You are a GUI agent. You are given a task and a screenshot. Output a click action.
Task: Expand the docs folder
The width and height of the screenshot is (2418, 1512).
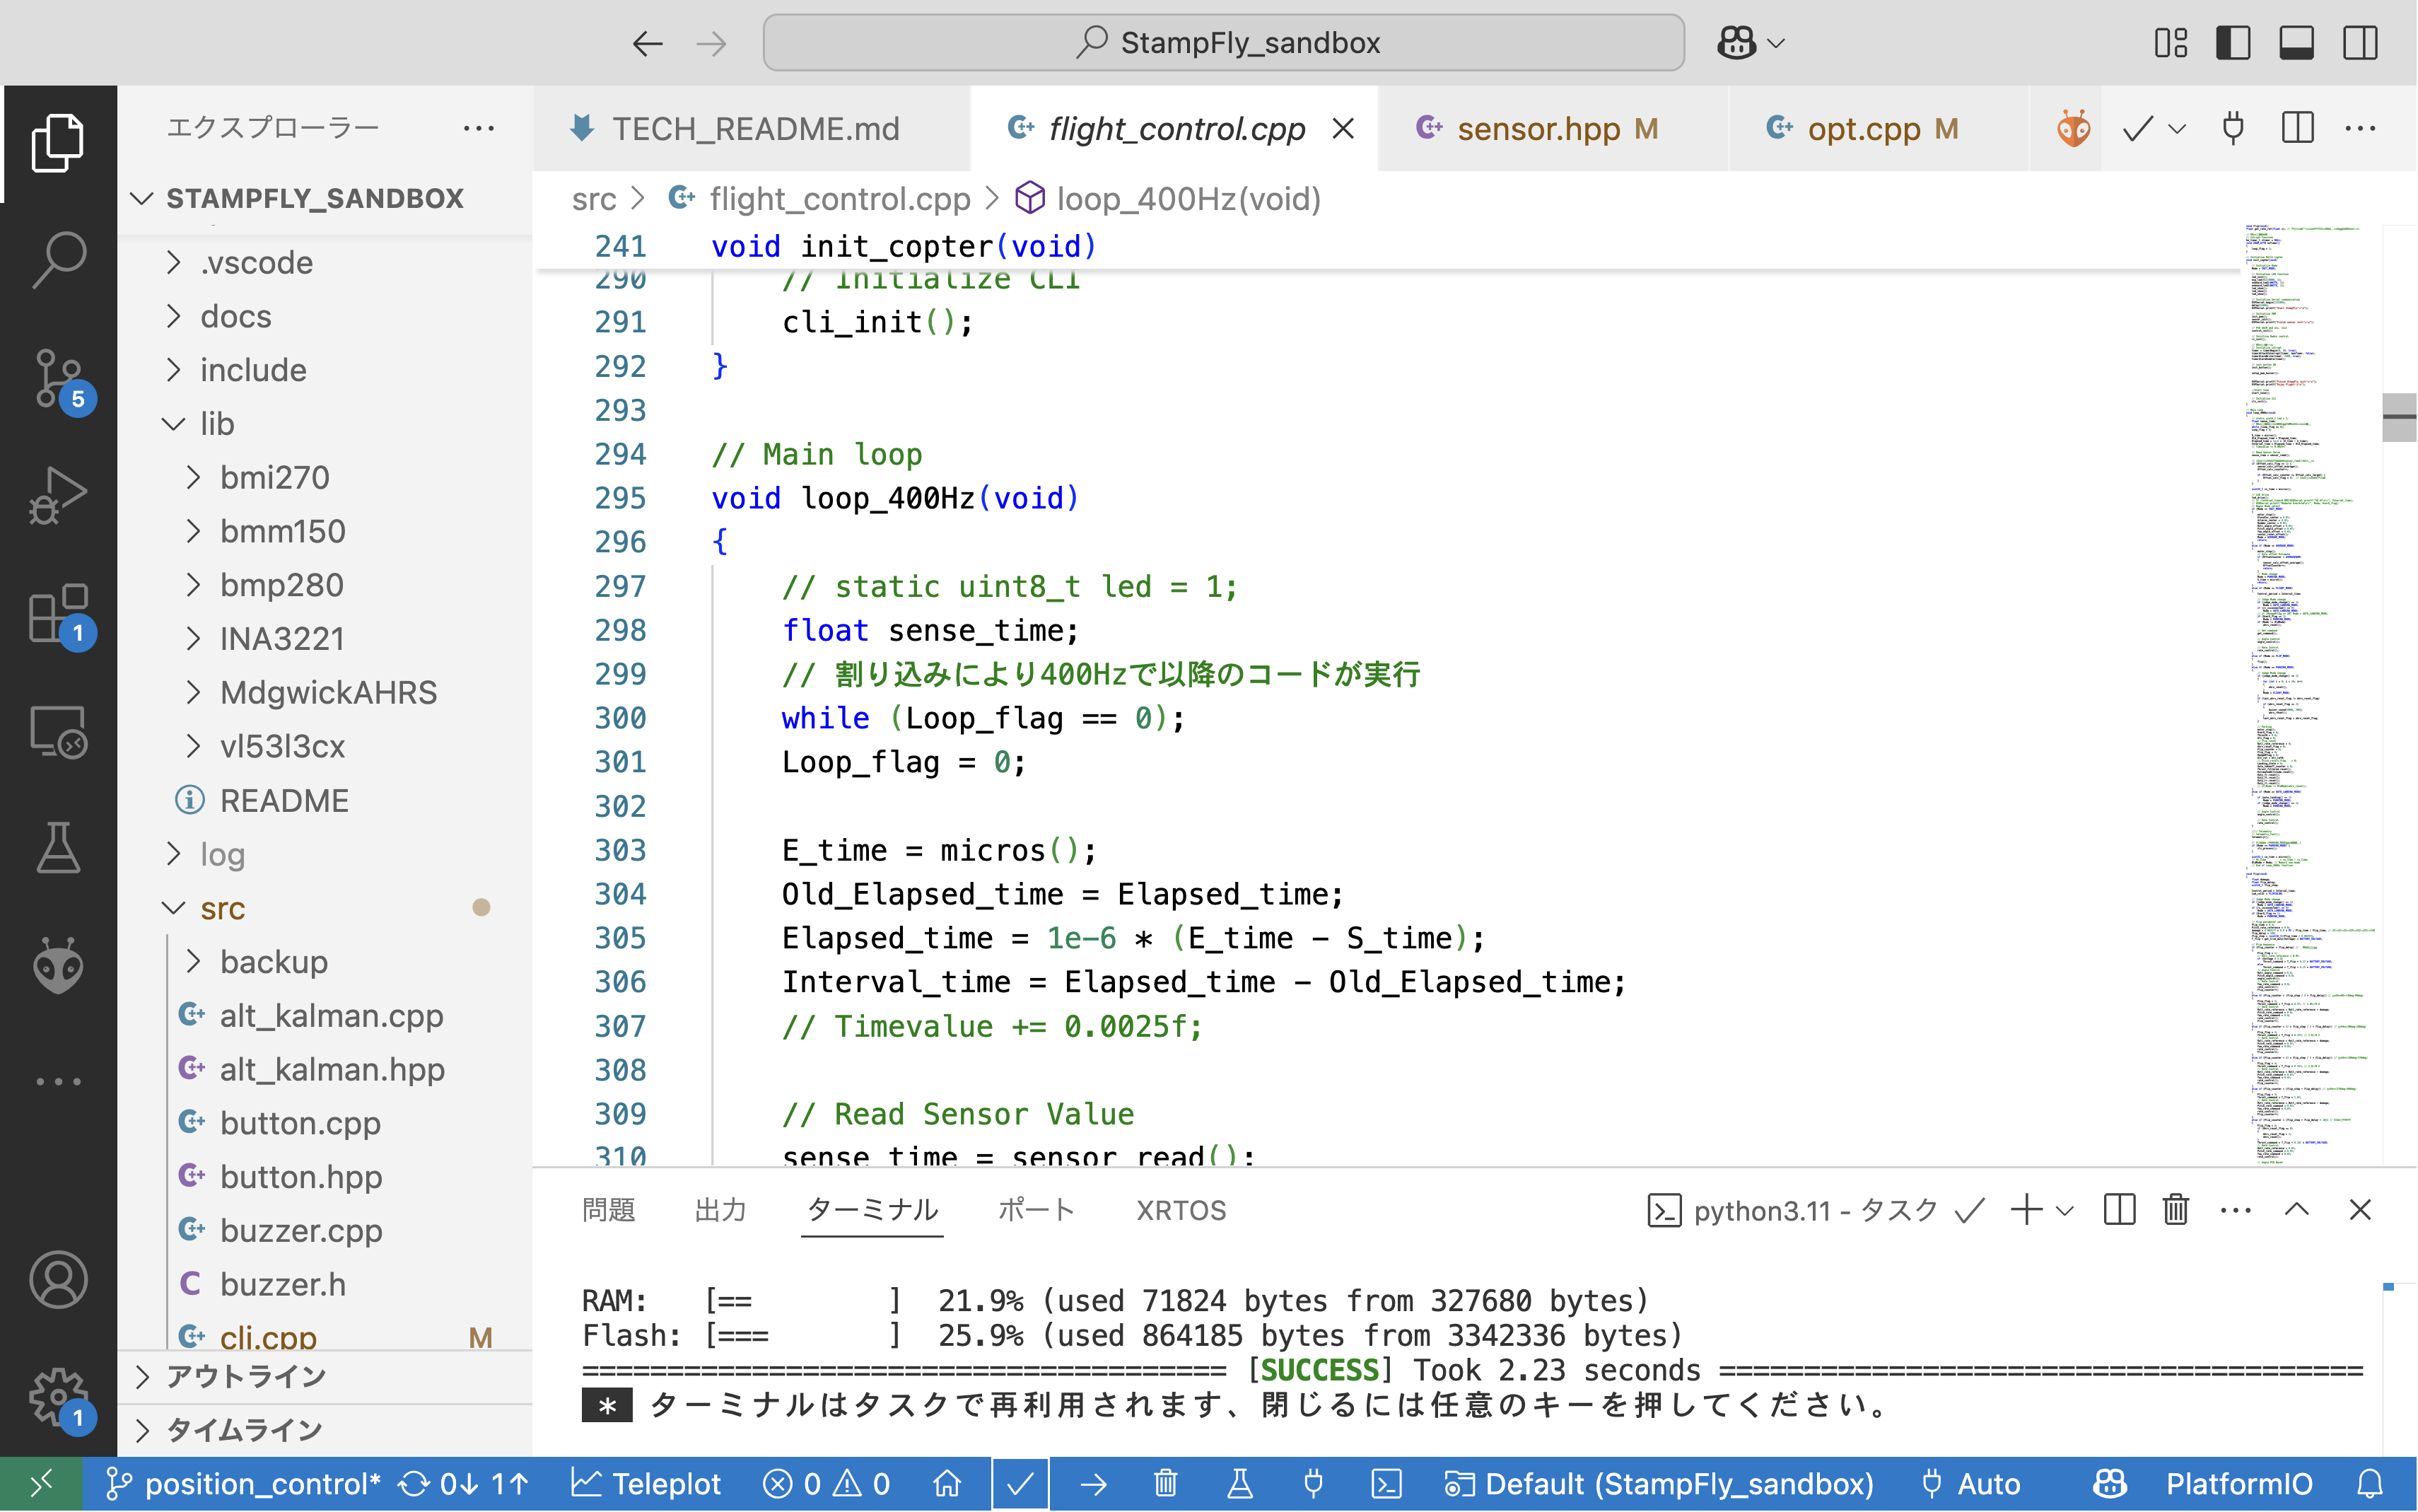236,316
